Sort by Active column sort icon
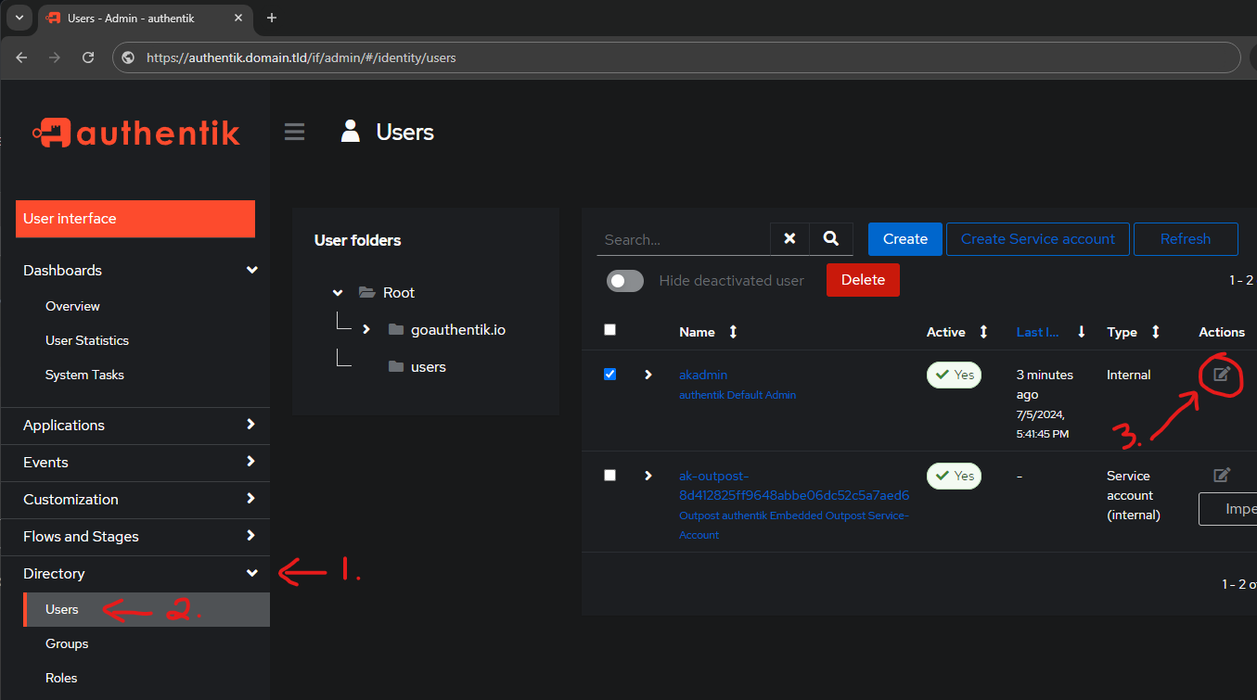Image resolution: width=1257 pixels, height=700 pixels. click(x=983, y=332)
